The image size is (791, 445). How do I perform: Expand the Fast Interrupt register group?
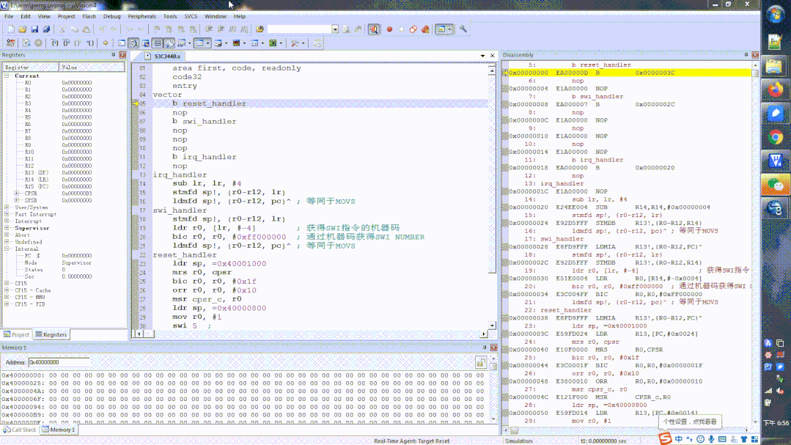pyautogui.click(x=7, y=214)
